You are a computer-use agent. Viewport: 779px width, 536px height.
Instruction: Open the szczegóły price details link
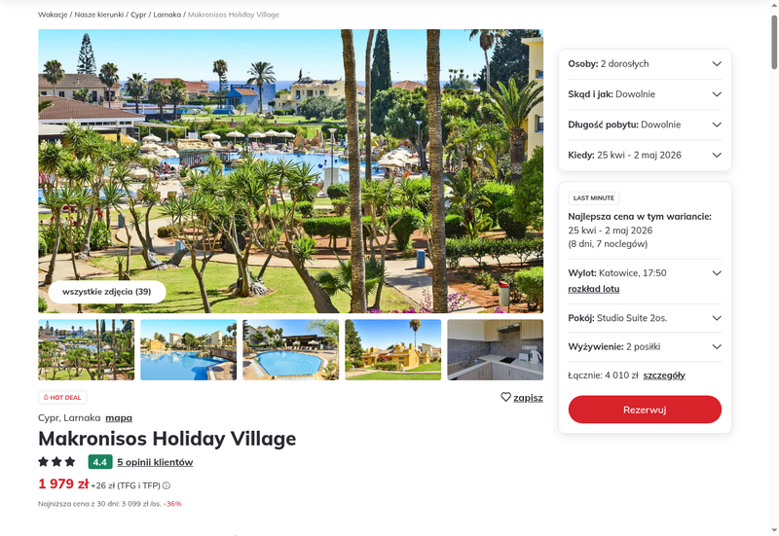pos(664,375)
